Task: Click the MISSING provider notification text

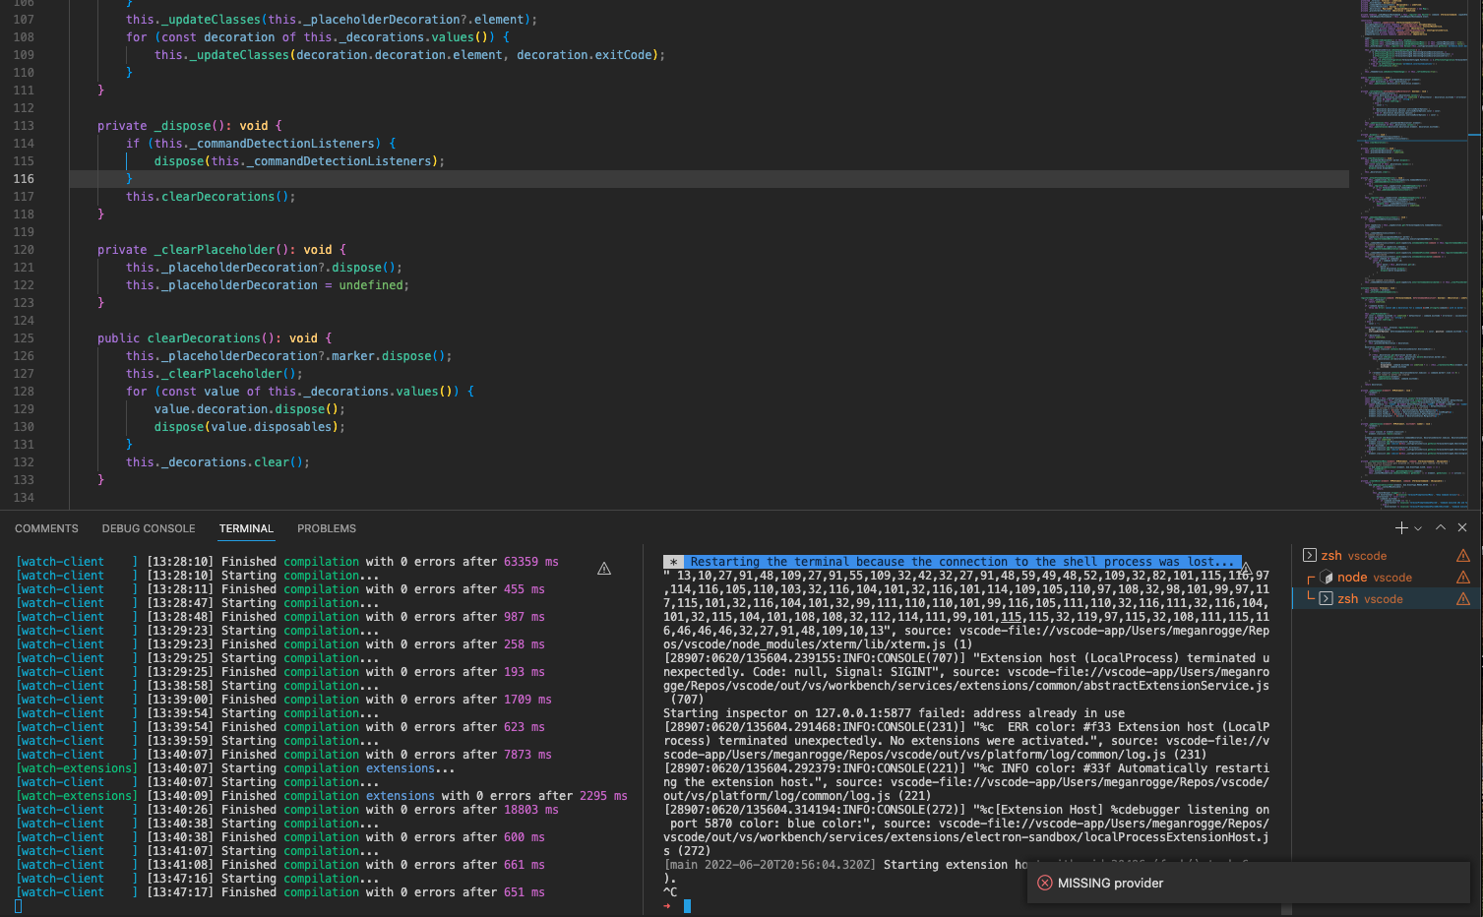Action: click(1110, 883)
